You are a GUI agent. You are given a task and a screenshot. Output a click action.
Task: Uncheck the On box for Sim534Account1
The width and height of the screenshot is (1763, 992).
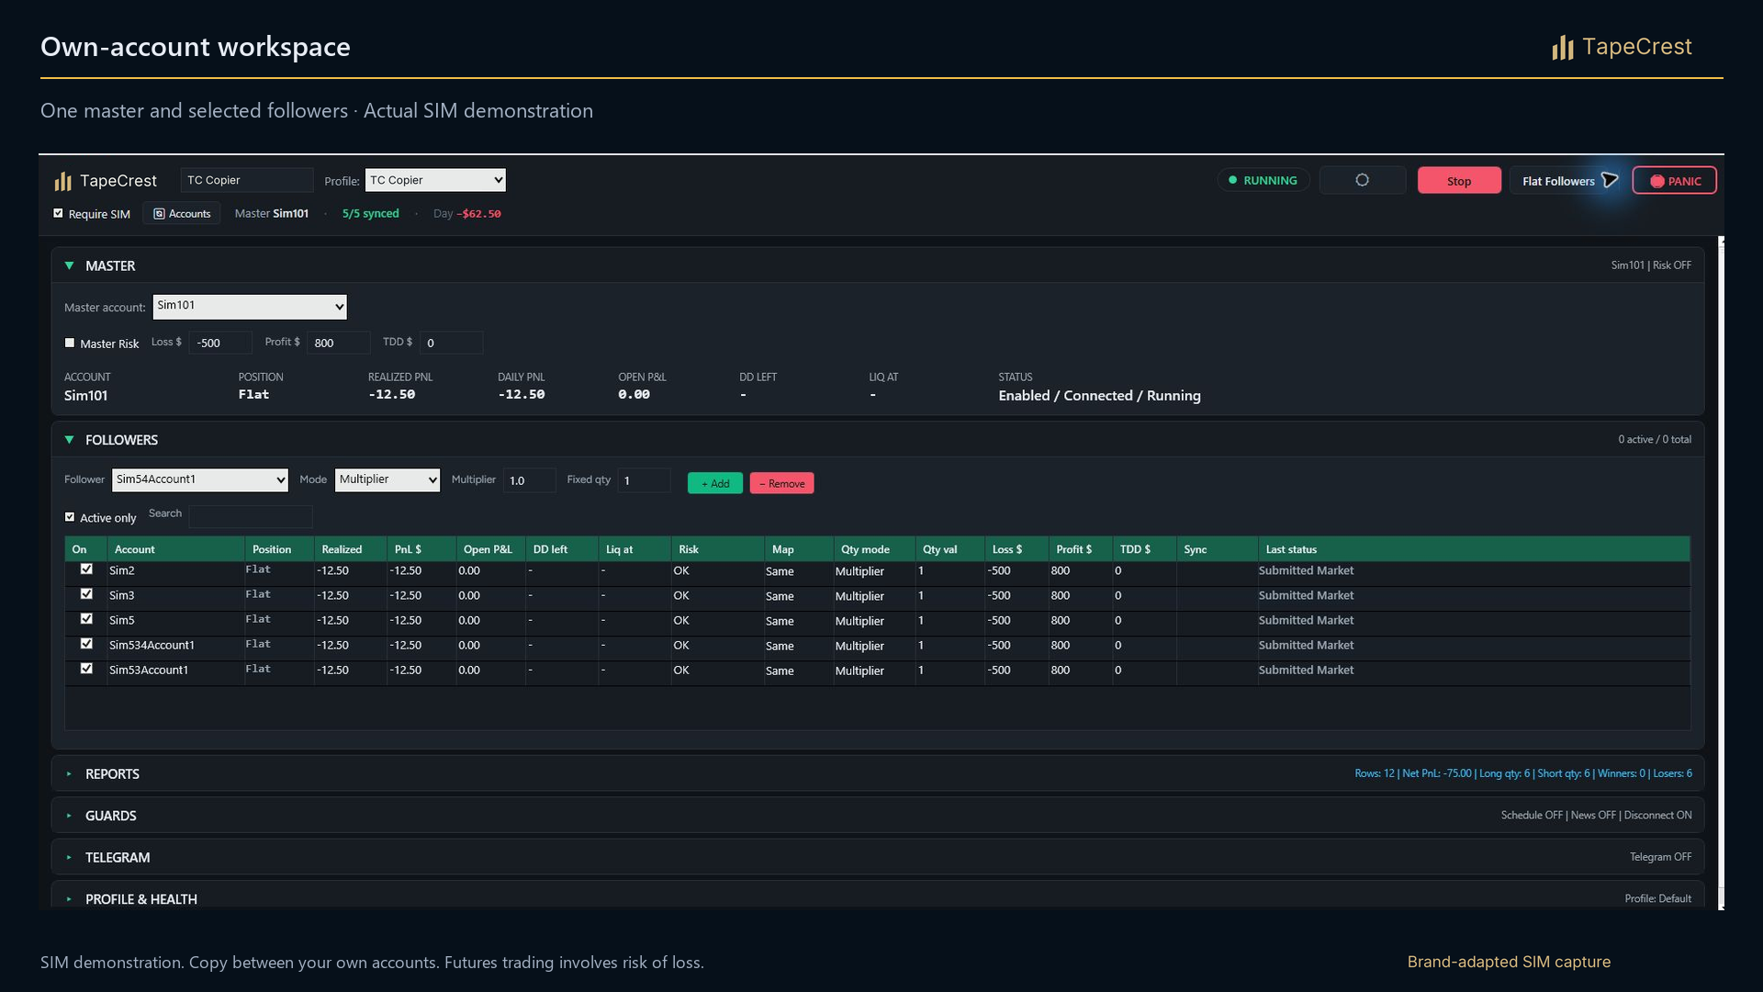click(x=86, y=644)
